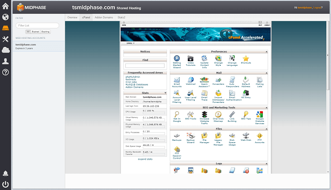
Task: Open the Legacy File Manager icon
Action: click(x=218, y=136)
